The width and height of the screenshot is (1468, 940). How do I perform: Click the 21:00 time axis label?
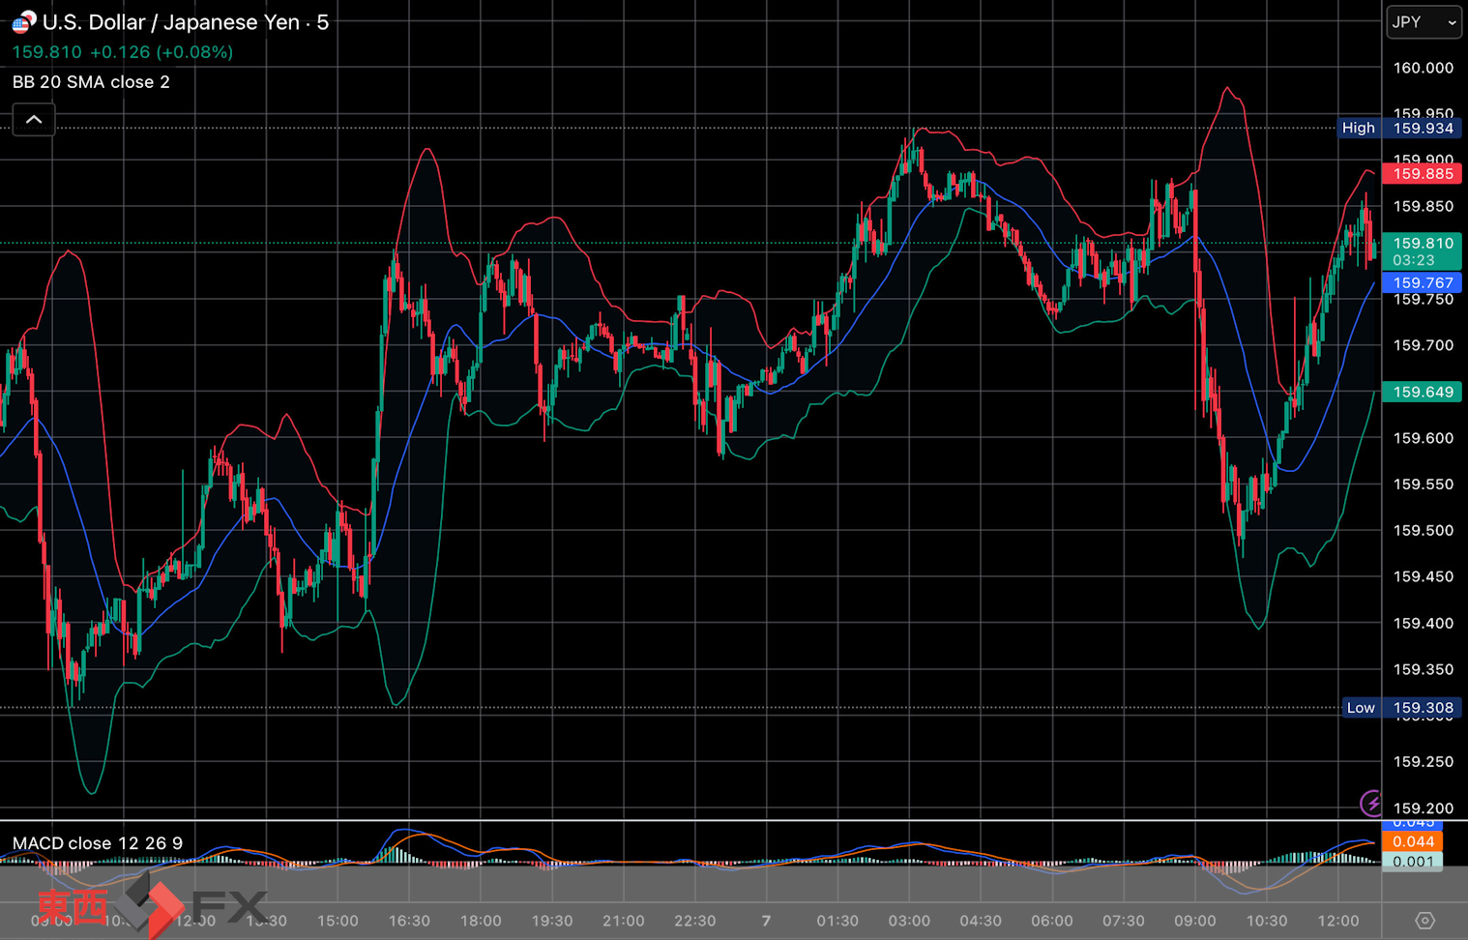point(623,921)
